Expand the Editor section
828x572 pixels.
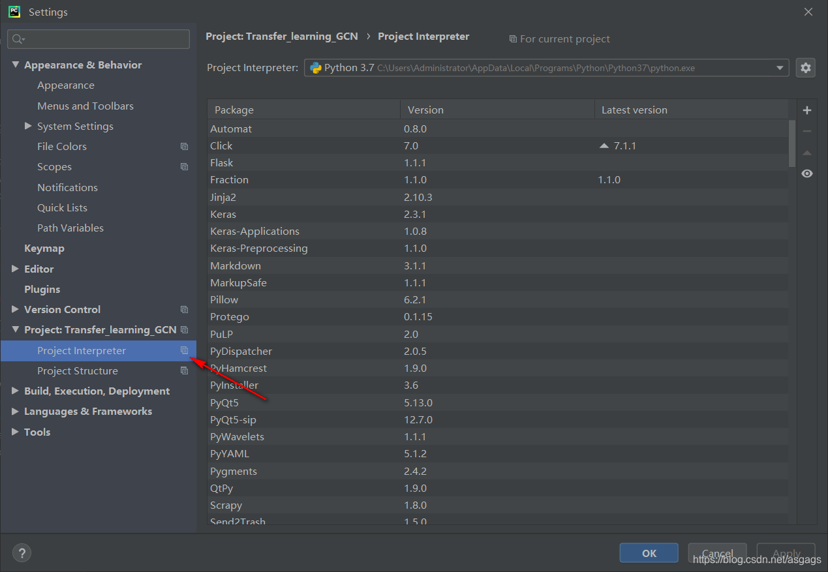(15, 269)
